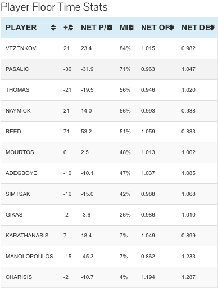Click MANOLOPOULOS player name
This screenshot has height=288, width=218.
29,256
